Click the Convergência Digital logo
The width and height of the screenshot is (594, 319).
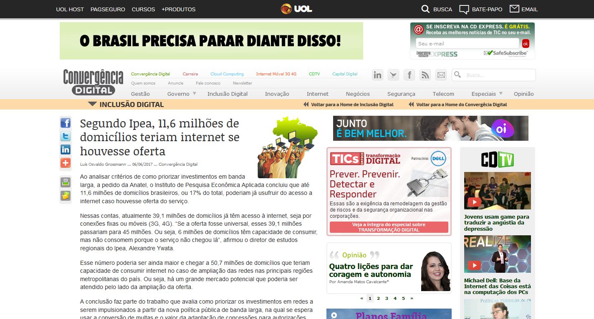tap(93, 82)
